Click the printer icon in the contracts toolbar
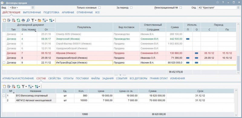The image size is (242, 118). pyautogui.click(x=23, y=20)
